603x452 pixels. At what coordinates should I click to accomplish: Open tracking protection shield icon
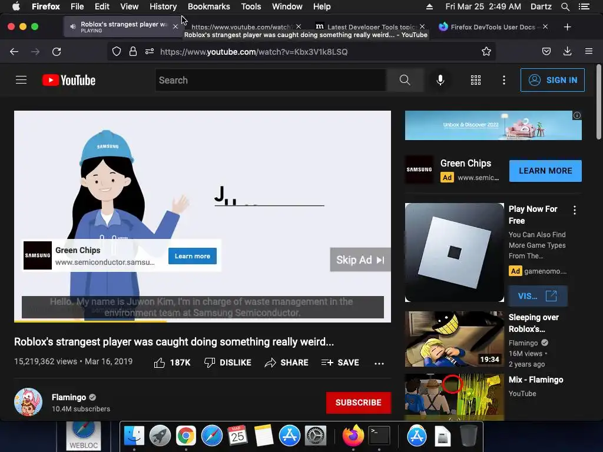117,52
